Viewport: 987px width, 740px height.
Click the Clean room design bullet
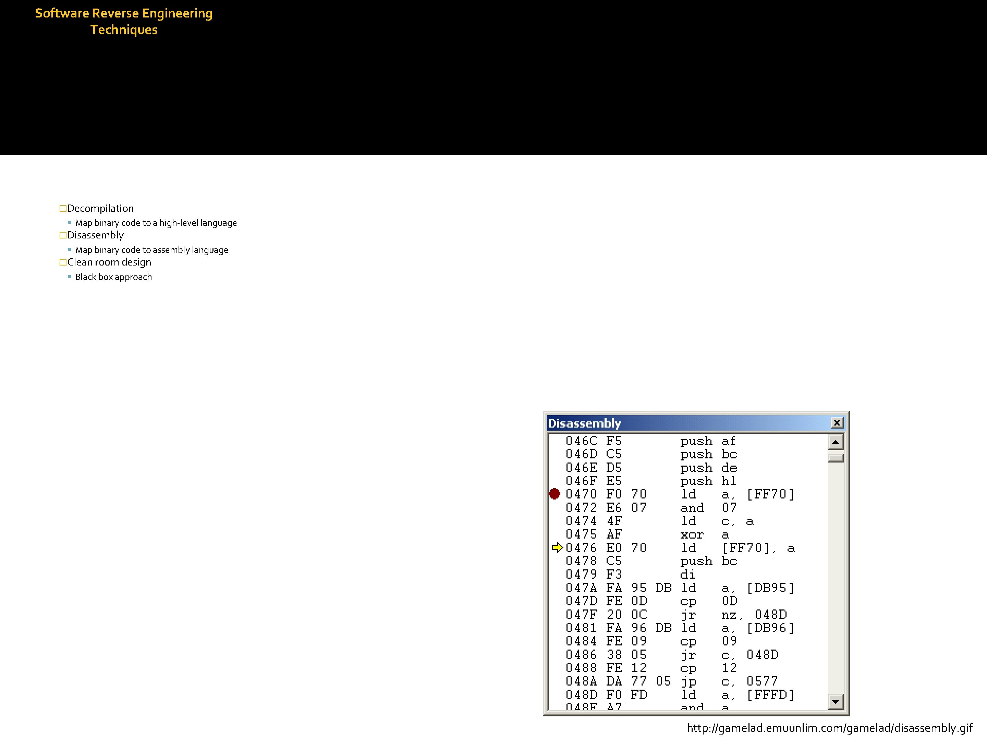(109, 262)
